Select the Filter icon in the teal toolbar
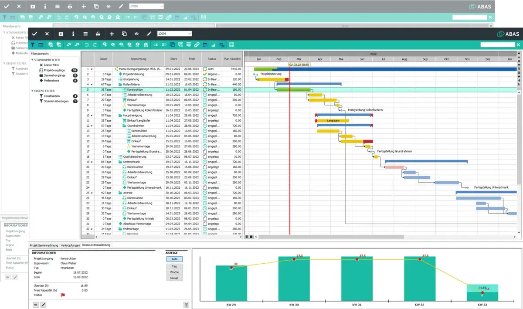Image resolution: width=523 pixels, height=309 pixels. click(33, 44)
